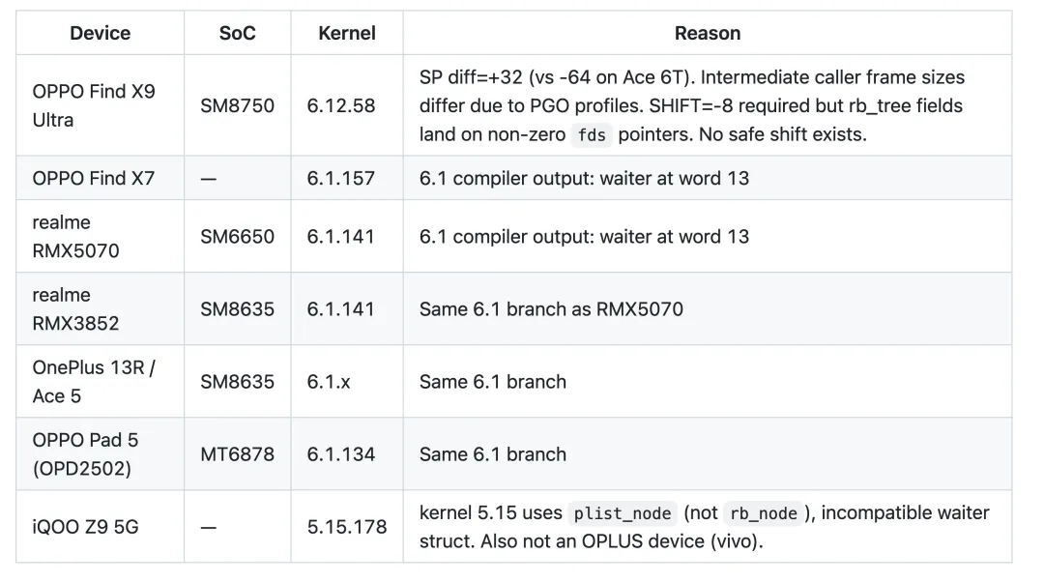Viewport: 1044px width, 583px height.
Task: Click the SM6650 SoC cell
Action: point(237,236)
